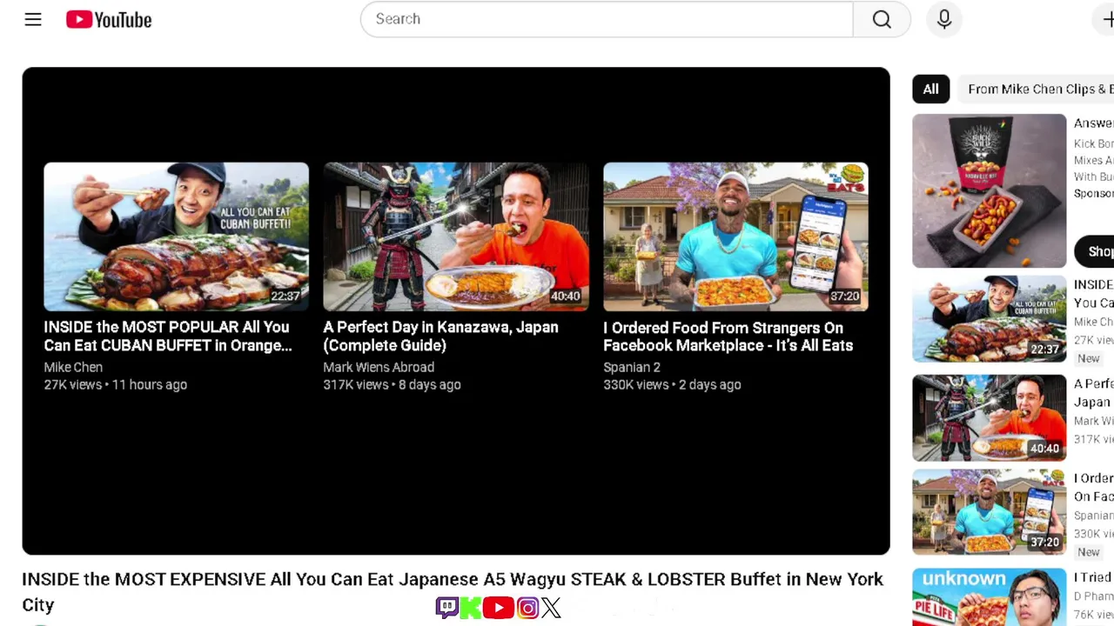Click the Create plus icon at top right

pos(1105,19)
